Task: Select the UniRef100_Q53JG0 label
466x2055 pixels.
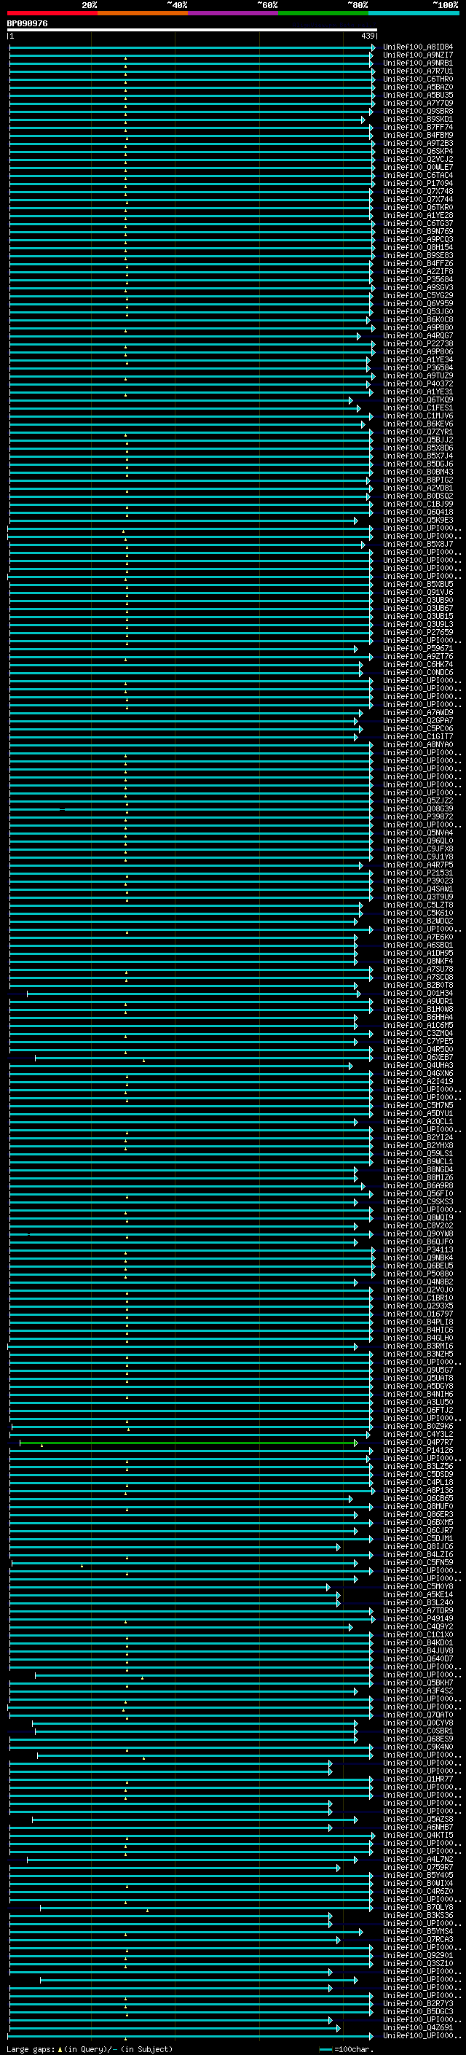Action: tap(418, 312)
